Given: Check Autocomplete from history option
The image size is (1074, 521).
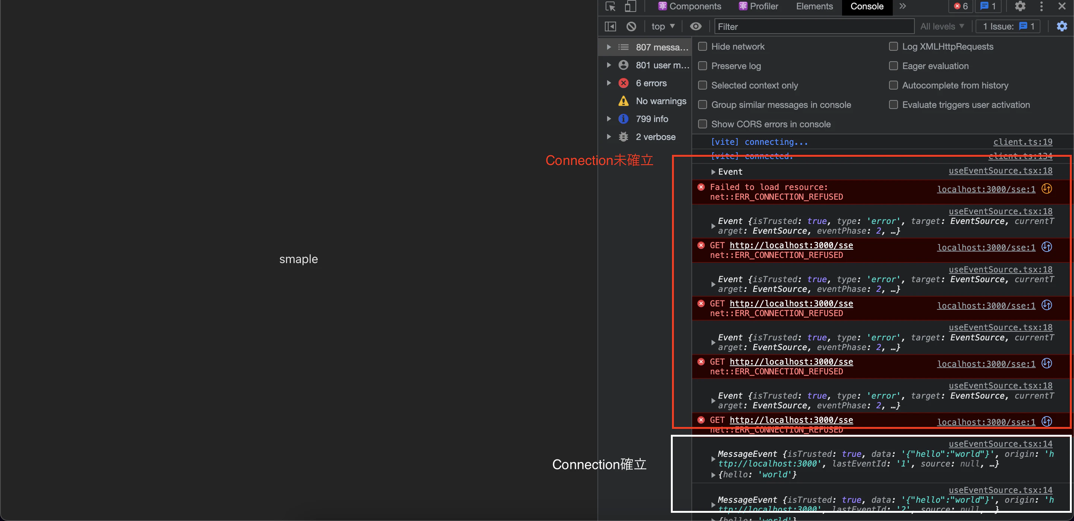Looking at the screenshot, I should (894, 85).
